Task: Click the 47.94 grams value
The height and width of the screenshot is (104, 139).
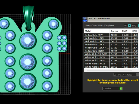Action: click(x=114, y=60)
